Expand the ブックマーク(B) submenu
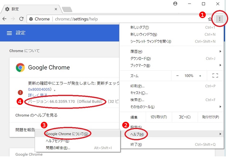229x160 pixels. pos(172,65)
